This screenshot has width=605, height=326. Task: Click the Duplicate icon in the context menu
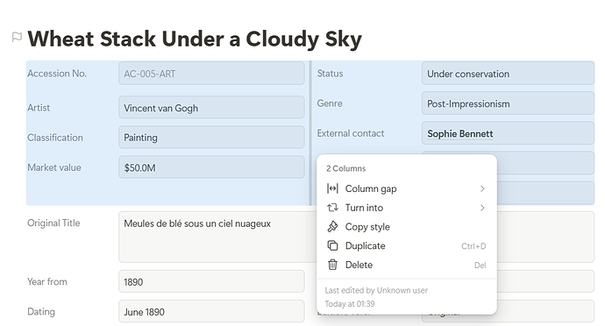[332, 245]
